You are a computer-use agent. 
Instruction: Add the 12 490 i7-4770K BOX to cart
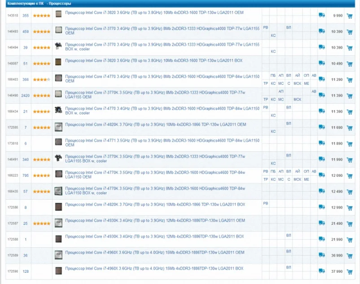[x=349, y=192]
